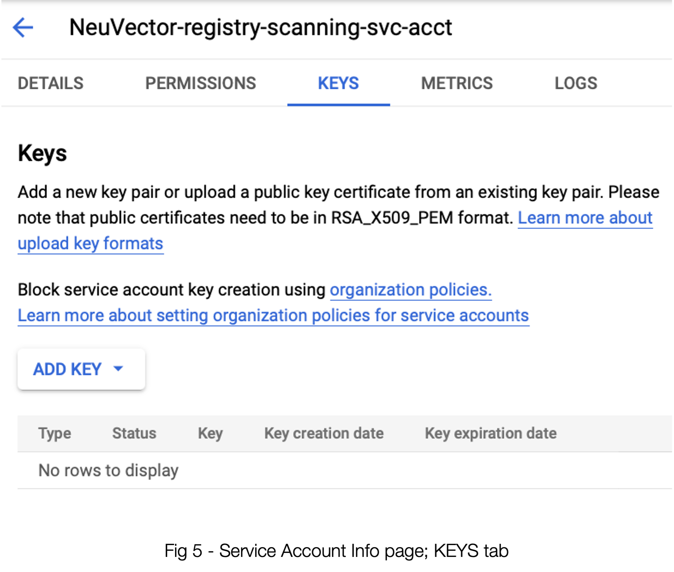Open the DETAILS tab
Screen dimensions: 674x572
(51, 83)
